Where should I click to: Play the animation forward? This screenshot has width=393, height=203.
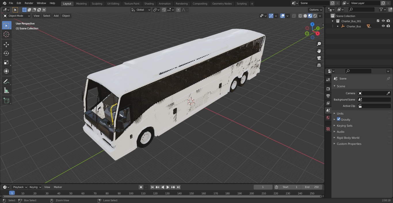coord(168,187)
